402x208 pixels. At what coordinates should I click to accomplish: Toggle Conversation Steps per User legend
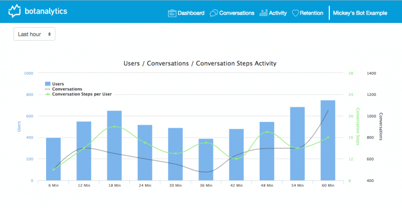[x=79, y=94]
